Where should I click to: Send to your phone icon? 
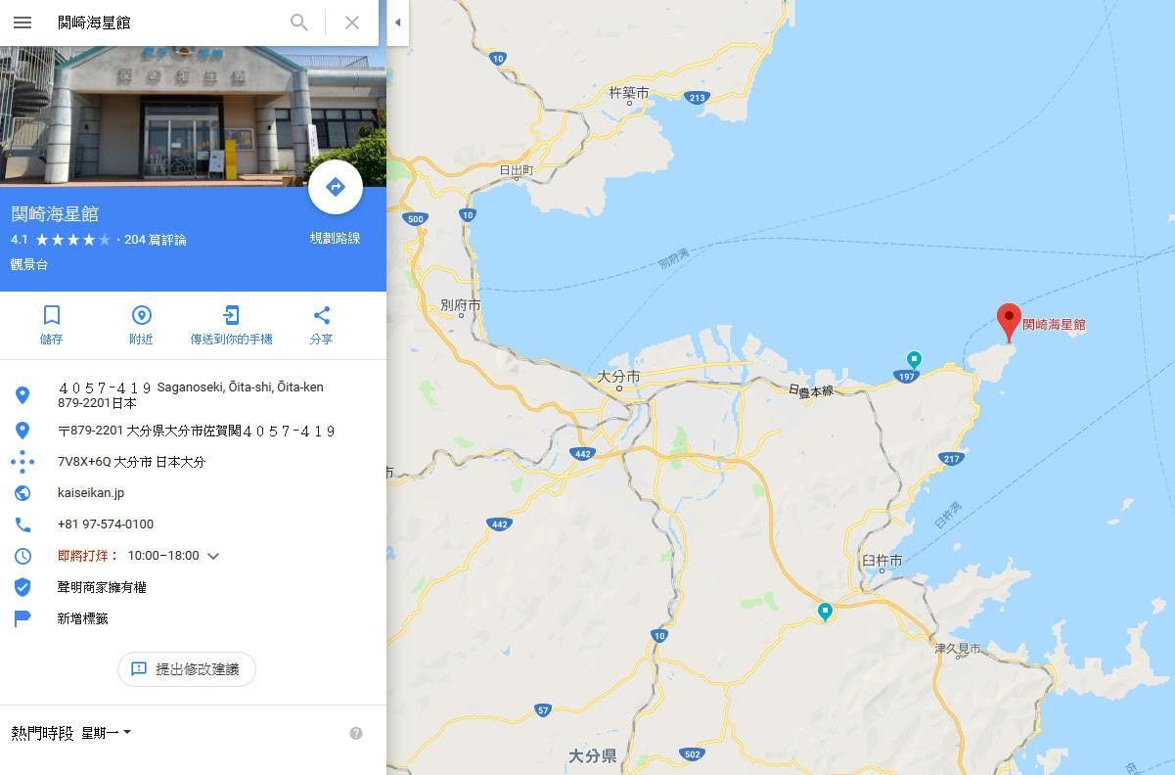[231, 315]
